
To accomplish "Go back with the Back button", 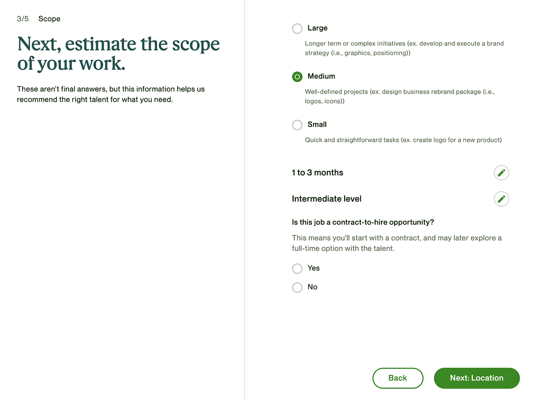I will coord(397,378).
